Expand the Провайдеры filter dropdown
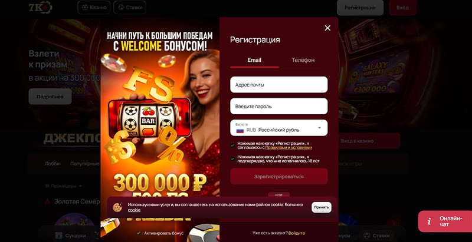This screenshot has height=242, width=472. coord(63,186)
